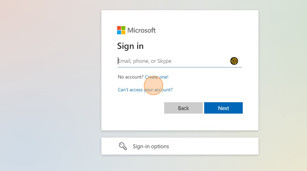Image resolution: width=307 pixels, height=171 pixels.
Task: Click the "Sign-in options" text label
Action: (x=151, y=146)
